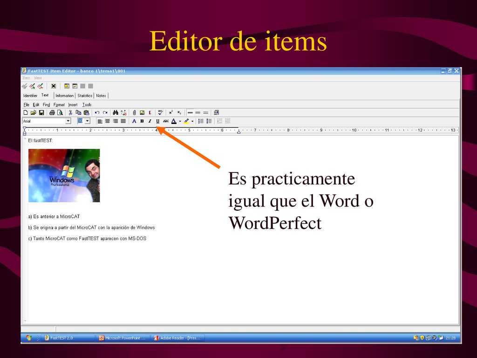Open the Insert menu

pos(73,105)
